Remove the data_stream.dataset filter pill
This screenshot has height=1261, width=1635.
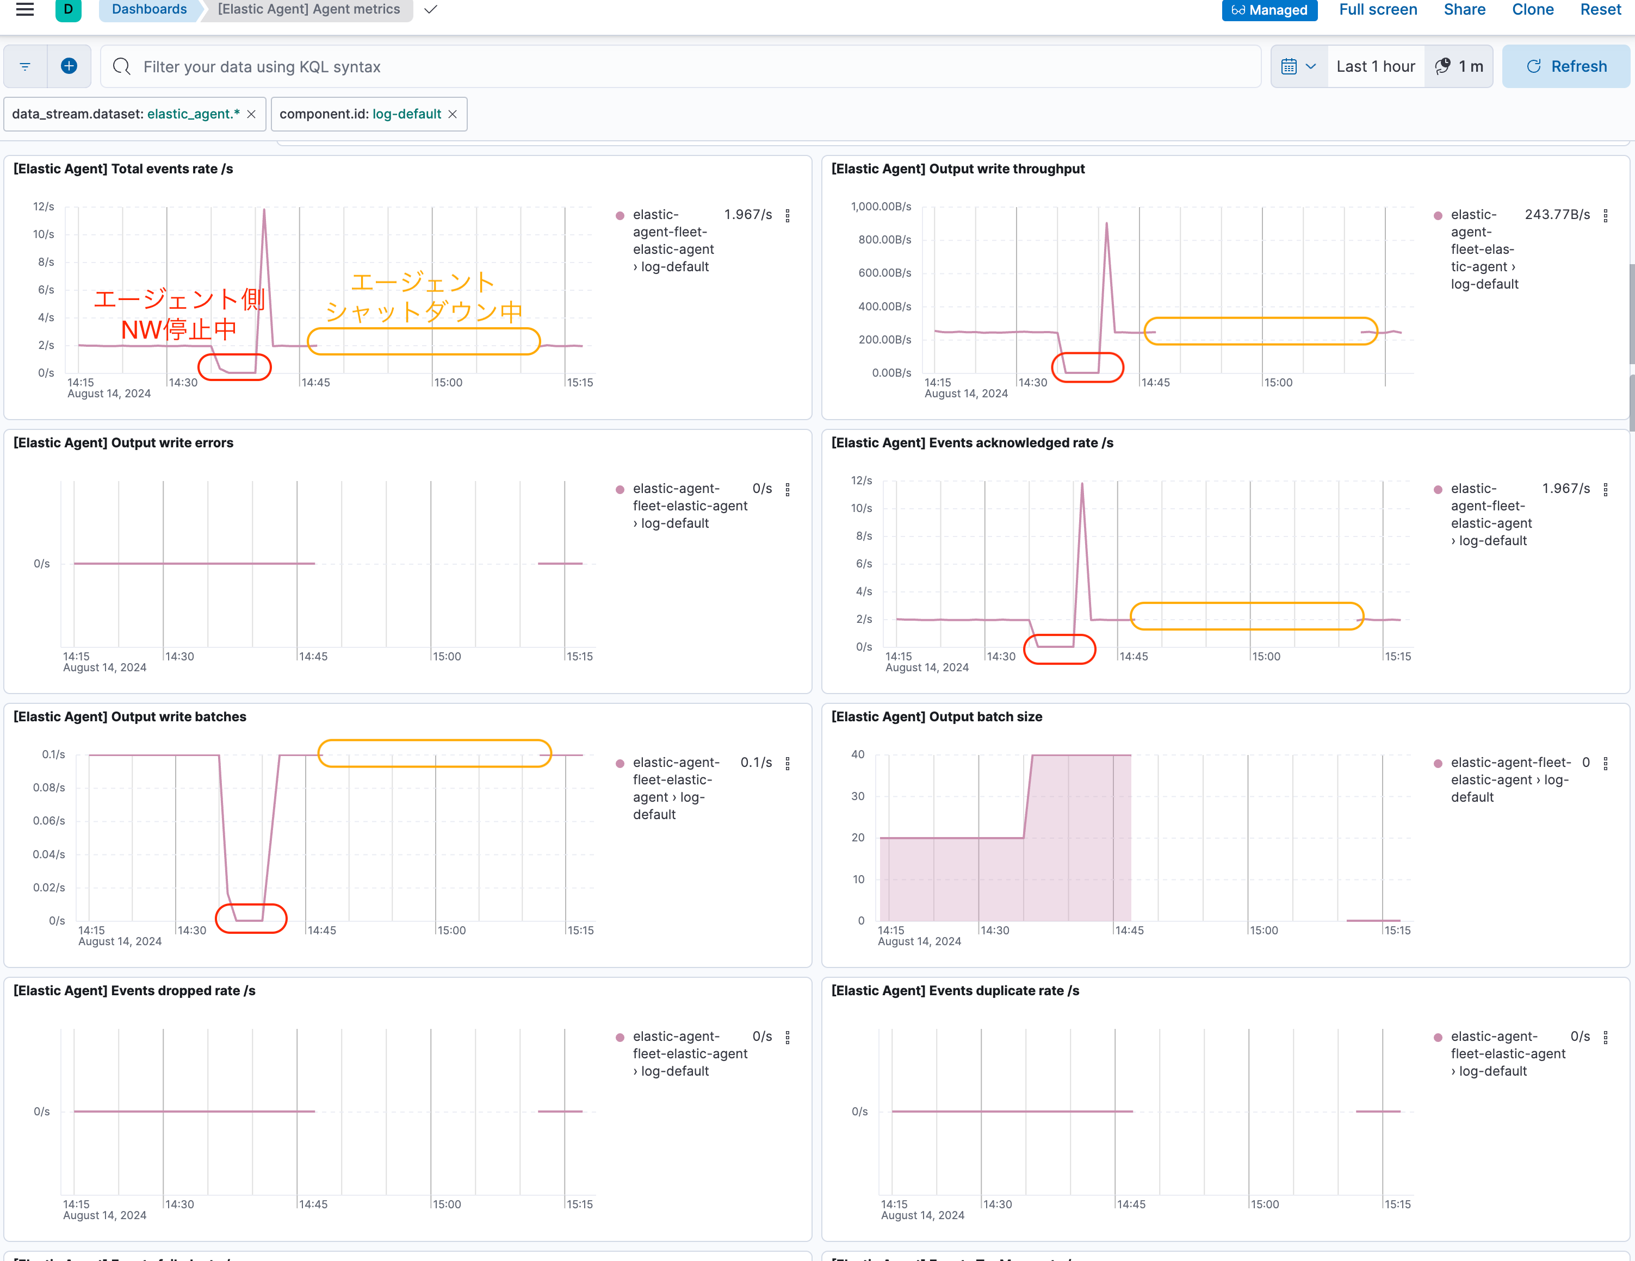pos(251,115)
